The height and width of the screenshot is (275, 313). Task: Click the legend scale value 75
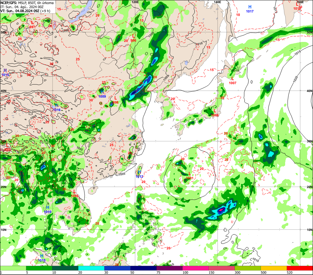click(158, 272)
